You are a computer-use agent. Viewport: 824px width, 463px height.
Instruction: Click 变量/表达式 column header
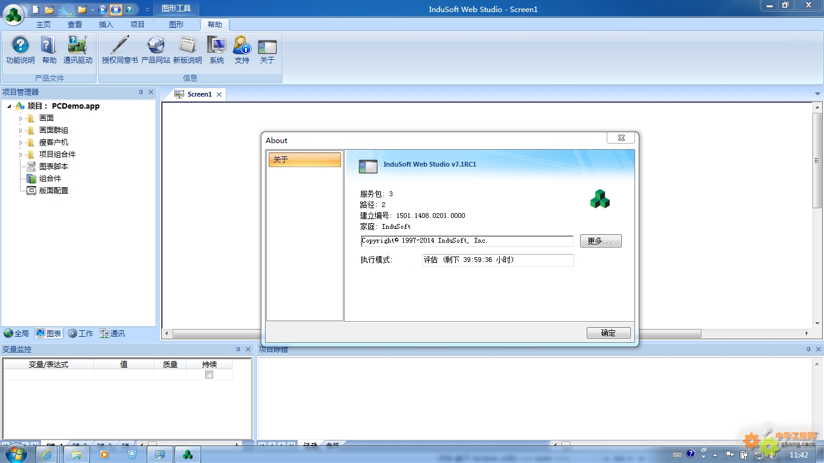pos(48,364)
